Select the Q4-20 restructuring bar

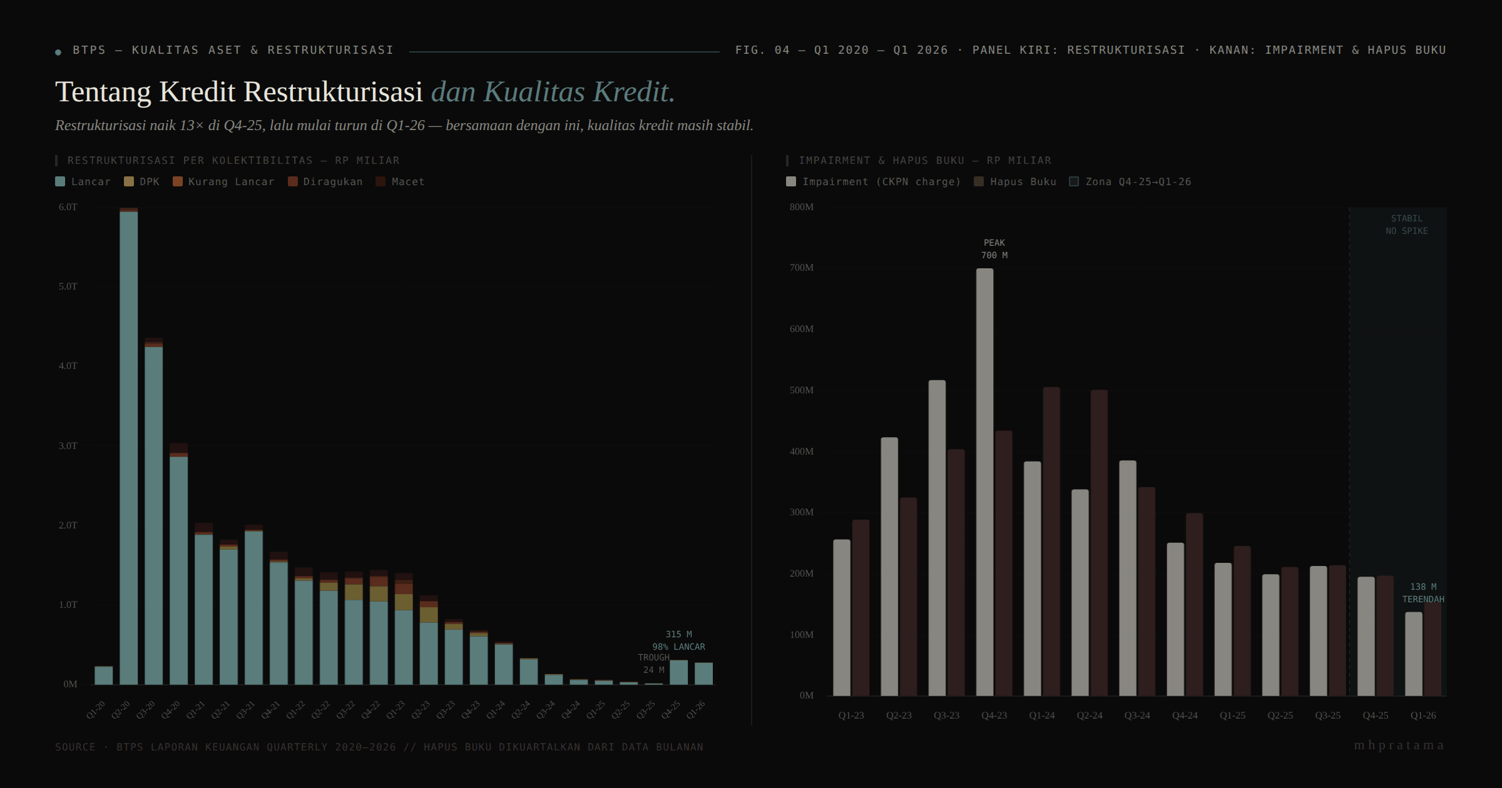click(x=179, y=563)
